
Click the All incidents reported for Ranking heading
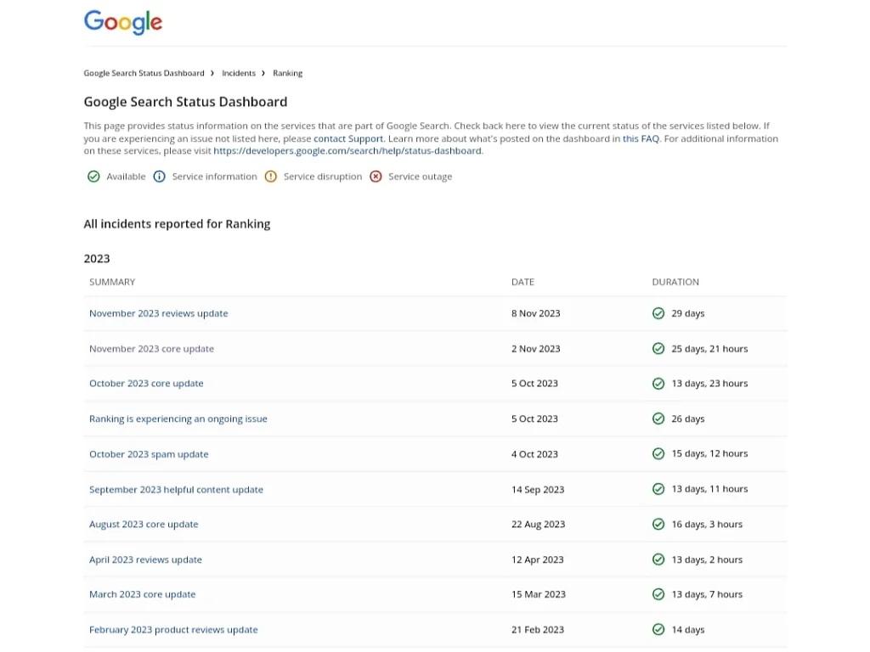coord(177,224)
